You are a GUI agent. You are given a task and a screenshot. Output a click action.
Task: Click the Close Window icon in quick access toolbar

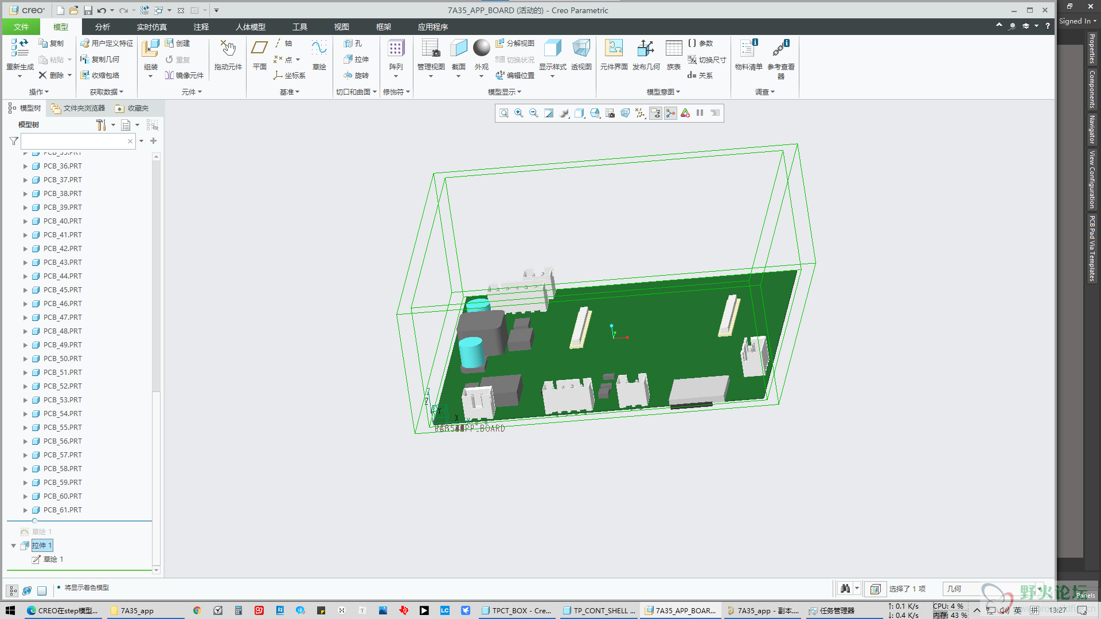pos(181,10)
